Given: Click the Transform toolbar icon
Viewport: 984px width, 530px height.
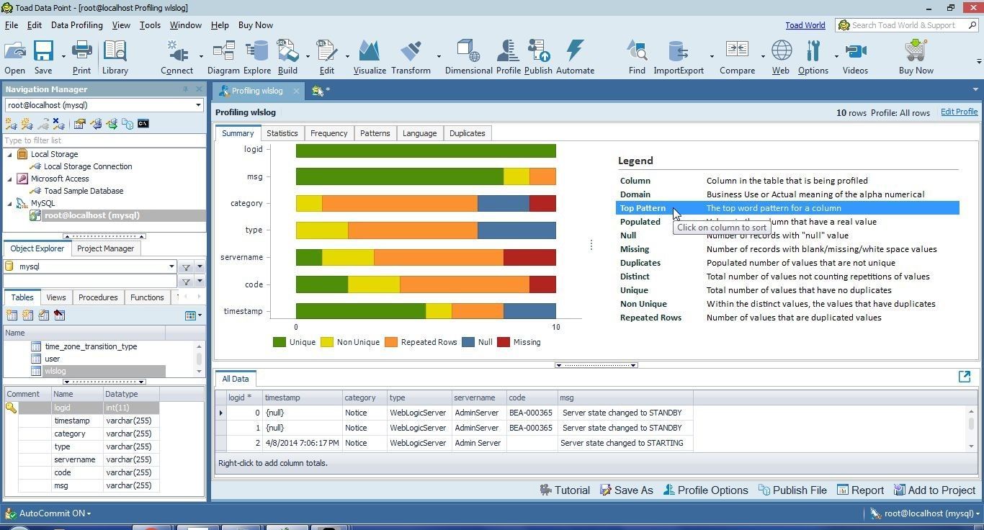Looking at the screenshot, I should (411, 51).
